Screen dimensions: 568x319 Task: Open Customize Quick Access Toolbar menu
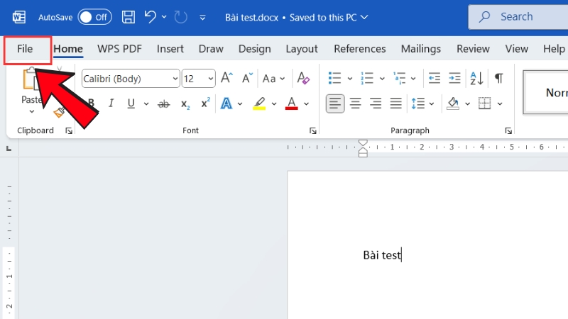coord(202,17)
